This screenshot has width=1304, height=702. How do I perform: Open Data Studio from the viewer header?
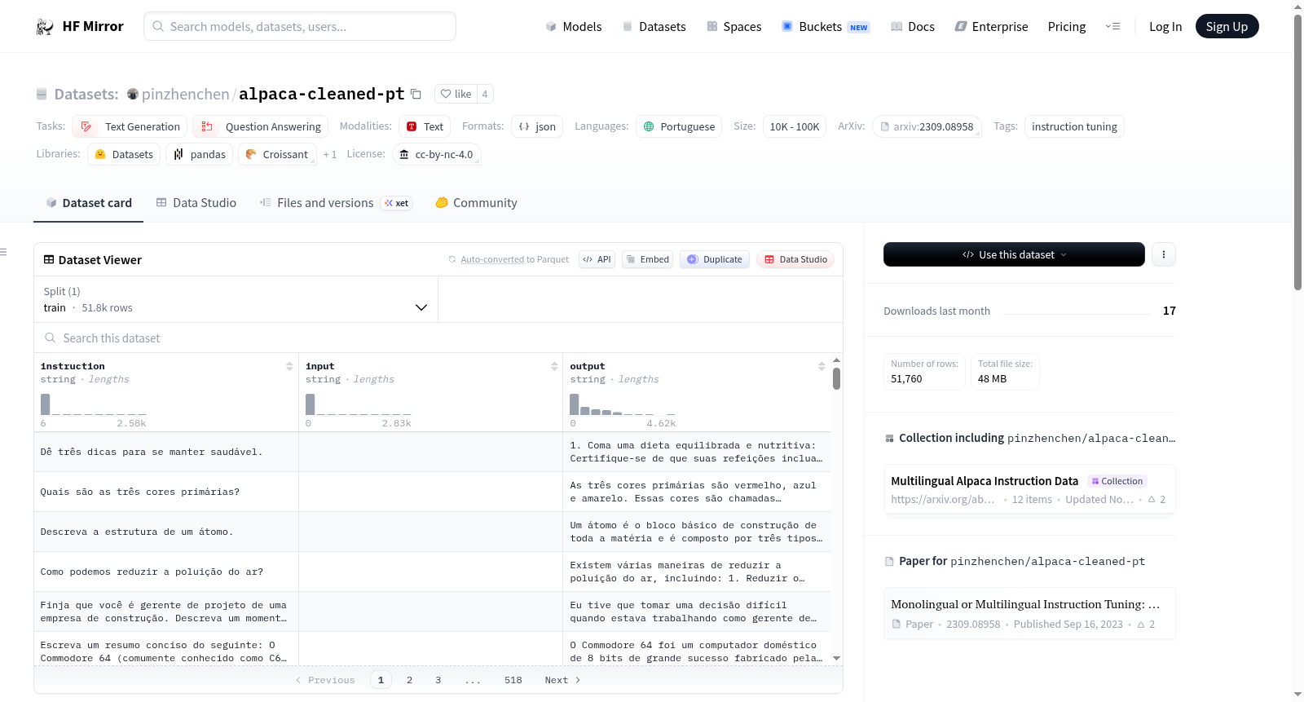pyautogui.click(x=795, y=259)
